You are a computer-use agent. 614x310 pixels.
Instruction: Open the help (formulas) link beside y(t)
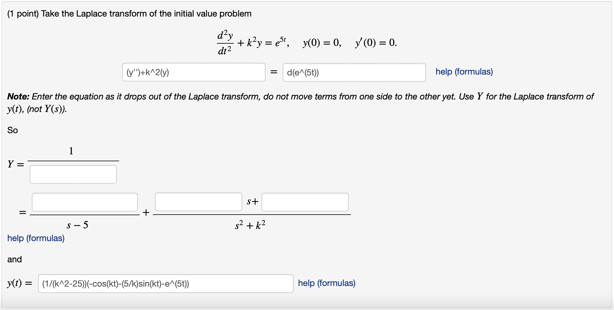pyautogui.click(x=326, y=283)
